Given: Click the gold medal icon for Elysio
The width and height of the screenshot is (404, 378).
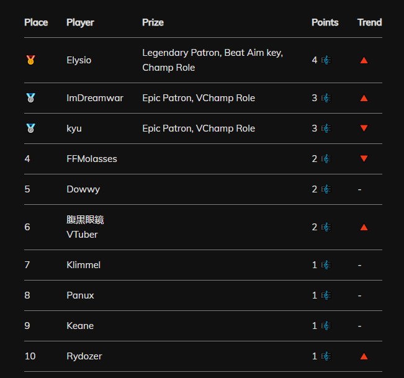Looking at the screenshot, I should [30, 60].
